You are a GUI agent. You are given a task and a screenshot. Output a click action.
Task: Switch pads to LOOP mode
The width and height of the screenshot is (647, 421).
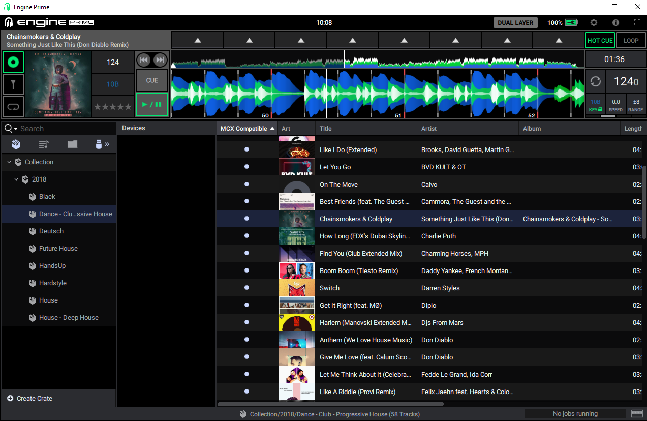click(x=631, y=41)
